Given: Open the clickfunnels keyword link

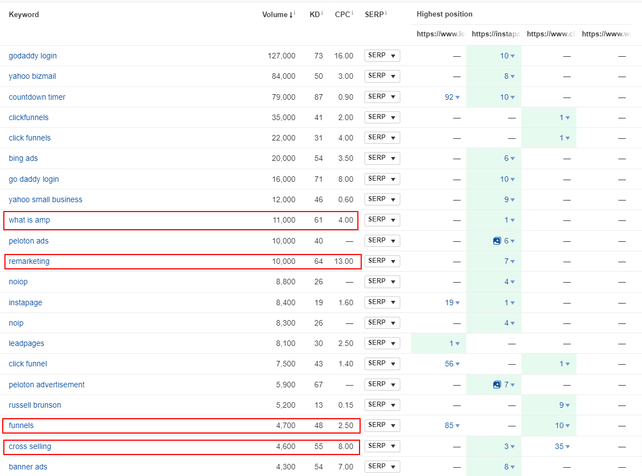Looking at the screenshot, I should click(29, 117).
